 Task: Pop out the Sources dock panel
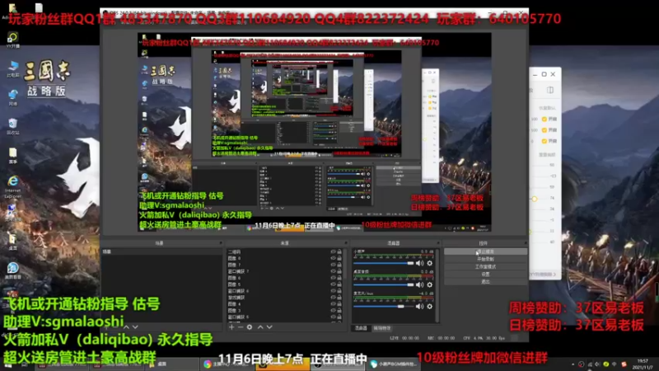pyautogui.click(x=346, y=243)
